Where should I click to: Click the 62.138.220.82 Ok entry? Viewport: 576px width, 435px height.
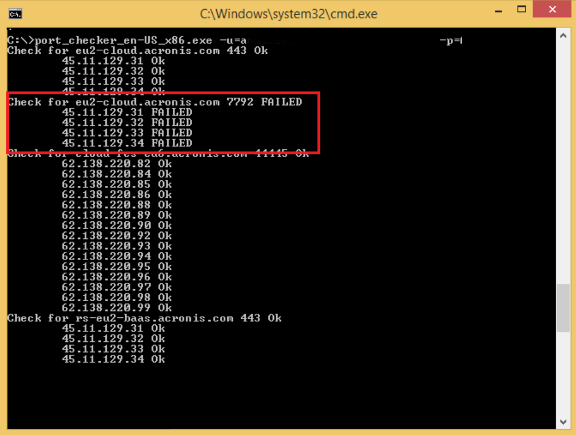117,164
